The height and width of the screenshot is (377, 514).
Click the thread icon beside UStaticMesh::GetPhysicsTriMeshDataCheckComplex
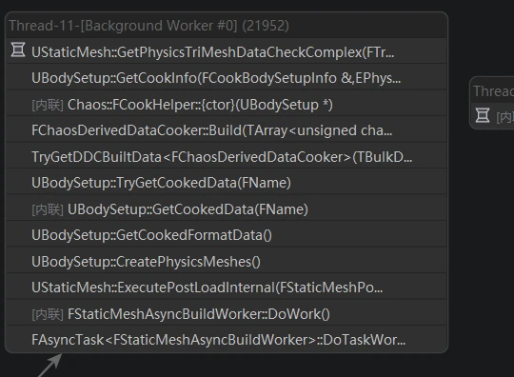pyautogui.click(x=18, y=50)
